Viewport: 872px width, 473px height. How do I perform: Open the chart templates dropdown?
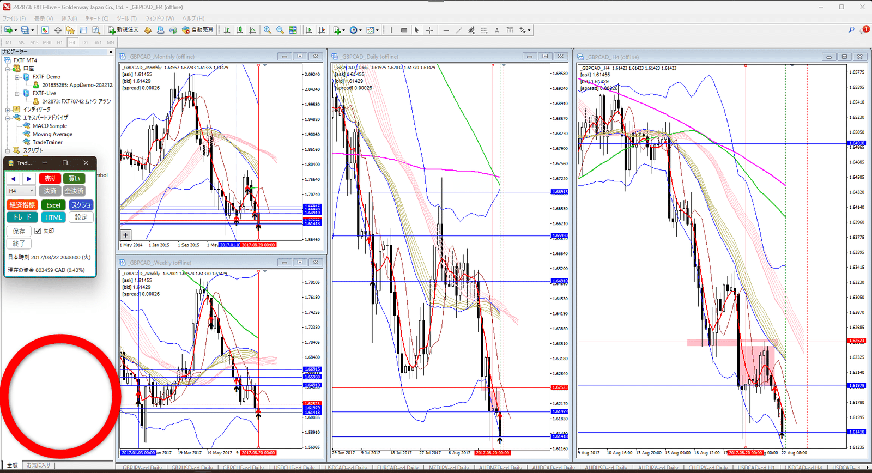(372, 30)
